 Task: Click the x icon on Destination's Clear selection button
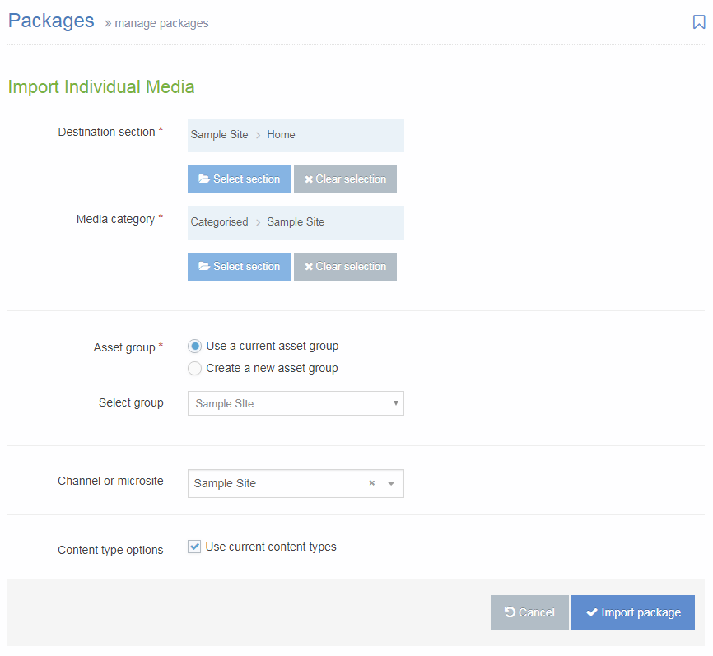(x=310, y=179)
